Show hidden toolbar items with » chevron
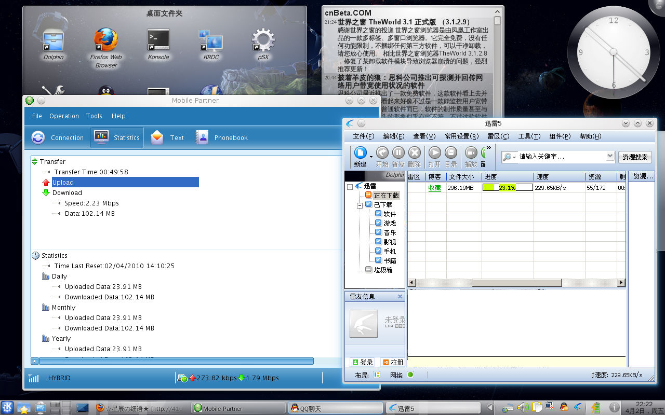This screenshot has width=665, height=415. tap(488, 148)
